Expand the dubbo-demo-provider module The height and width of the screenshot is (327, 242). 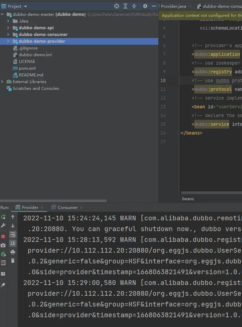8,41
